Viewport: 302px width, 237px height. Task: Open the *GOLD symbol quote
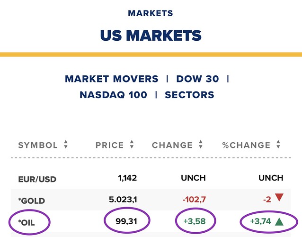click(33, 200)
